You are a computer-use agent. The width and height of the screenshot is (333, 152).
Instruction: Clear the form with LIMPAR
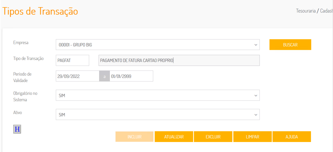coord(252,137)
